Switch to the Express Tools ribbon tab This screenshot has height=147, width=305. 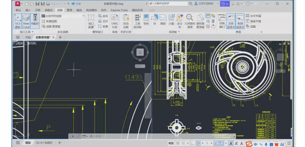pos(119,10)
